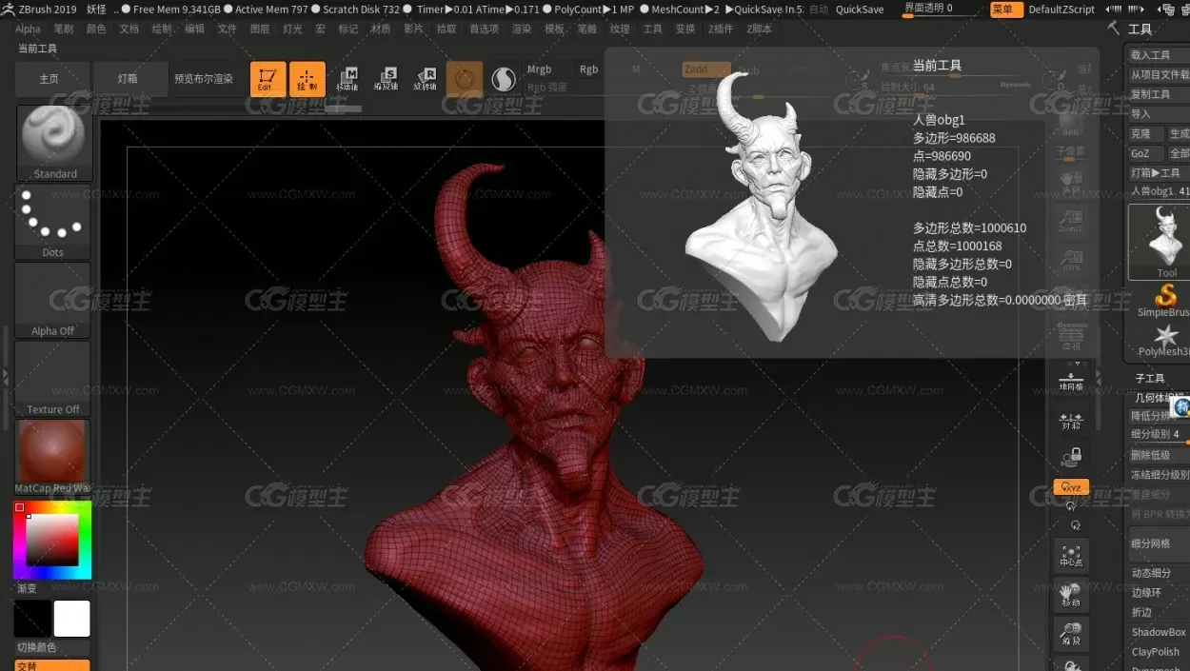
Task: Click the 载入工具 load tool button
Action: click(1158, 55)
